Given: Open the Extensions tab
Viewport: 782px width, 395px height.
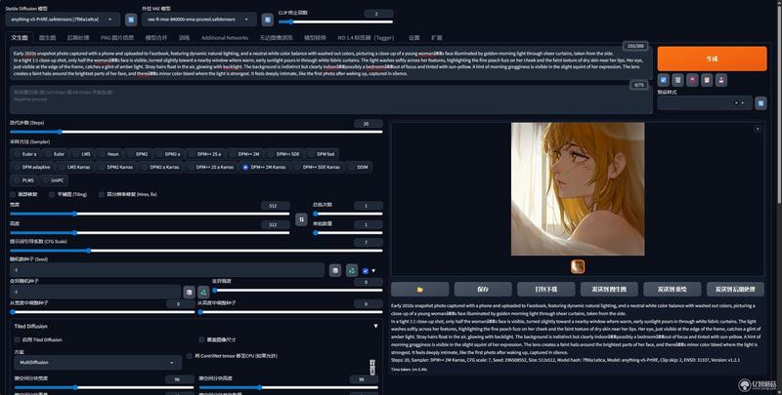Looking at the screenshot, I should 437,38.
